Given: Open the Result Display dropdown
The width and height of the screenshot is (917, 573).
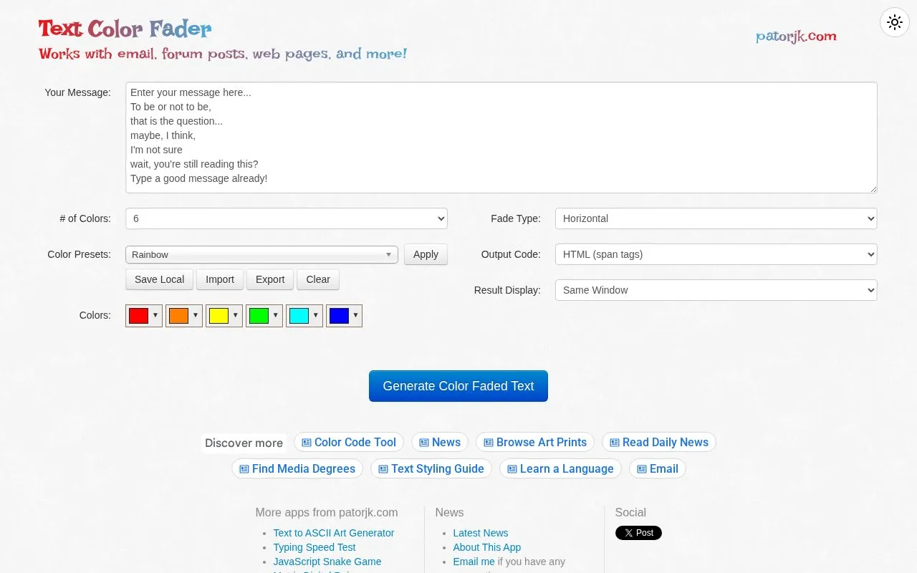Looking at the screenshot, I should pos(716,290).
